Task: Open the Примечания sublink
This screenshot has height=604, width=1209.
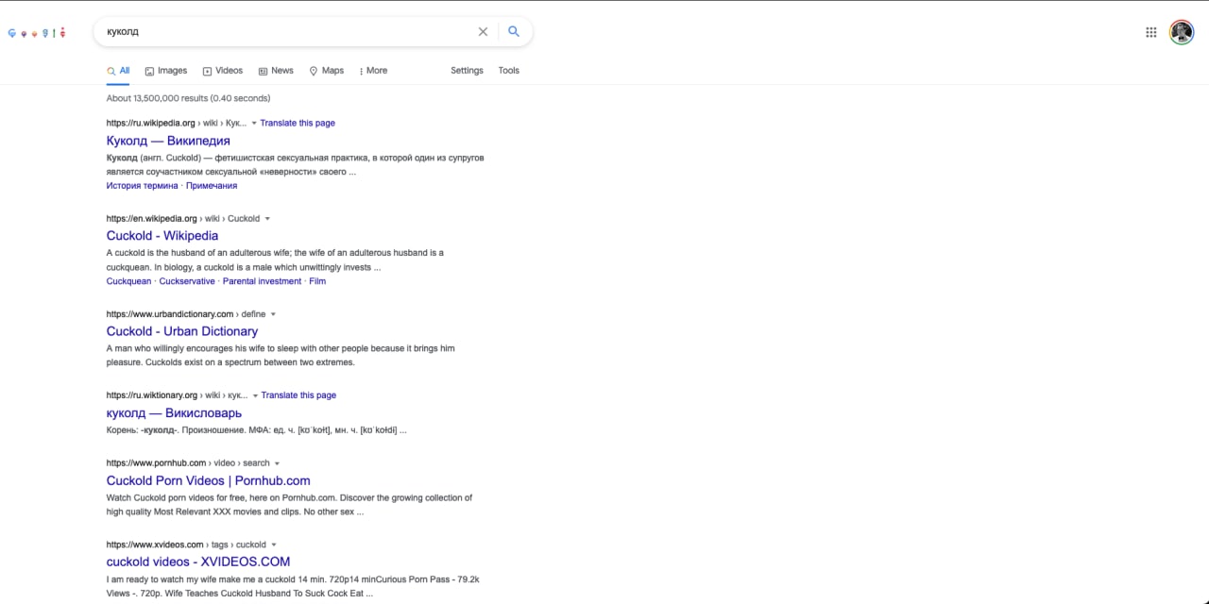Action: point(212,186)
